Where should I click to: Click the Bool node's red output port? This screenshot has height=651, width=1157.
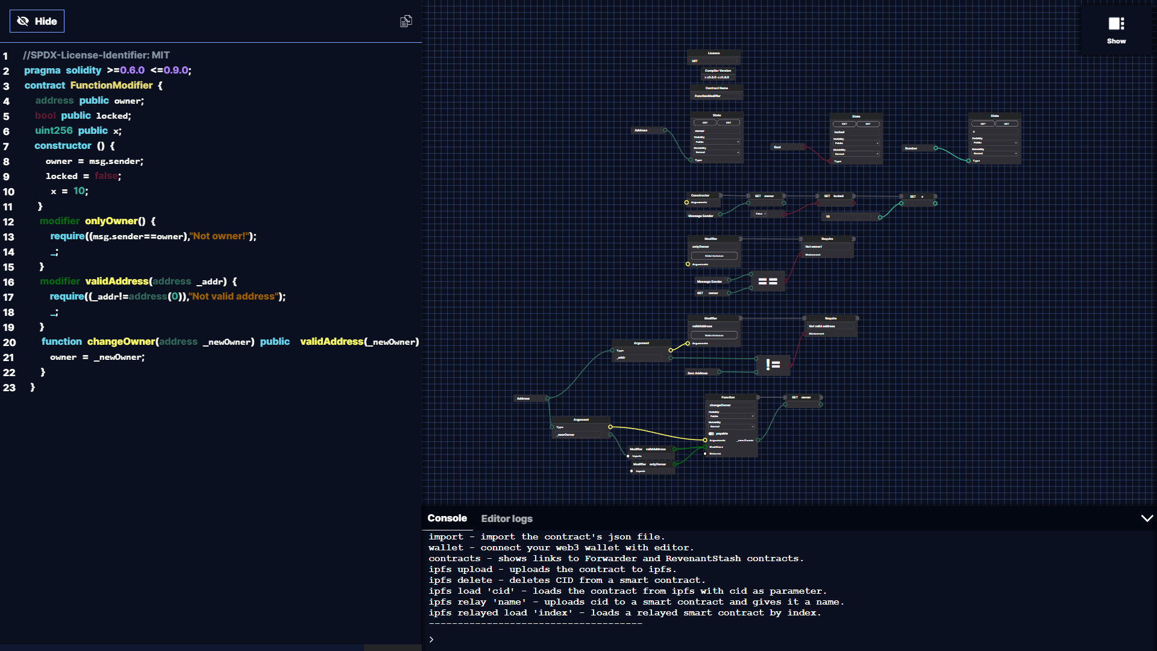point(804,147)
